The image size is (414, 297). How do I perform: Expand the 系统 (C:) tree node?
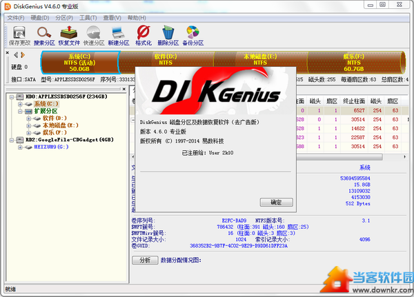coord(20,104)
